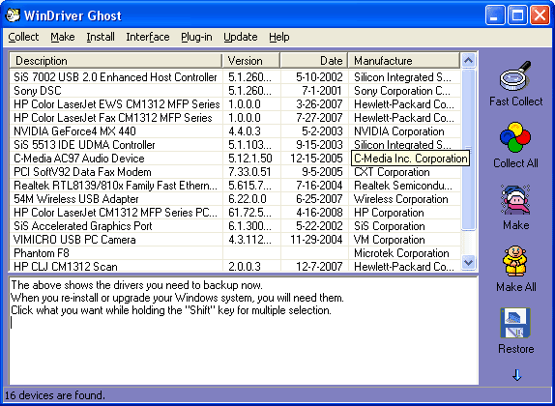555x406 pixels.
Task: Select HP Color LaserJet Fax CM1312 MFP Series
Action: [x=235, y=118]
